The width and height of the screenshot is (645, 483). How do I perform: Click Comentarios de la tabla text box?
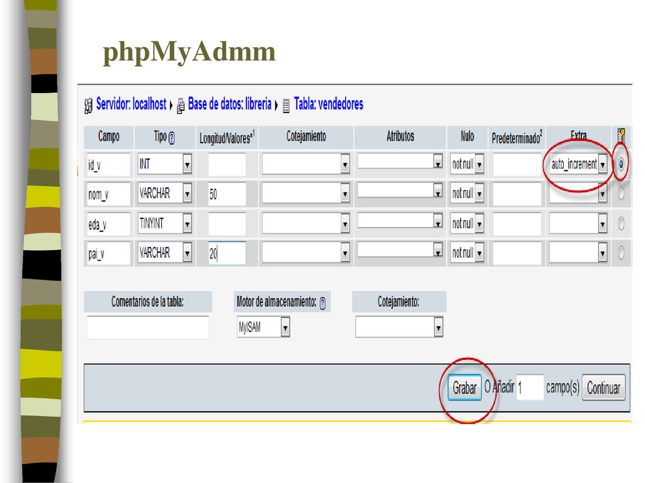pyautogui.click(x=147, y=327)
